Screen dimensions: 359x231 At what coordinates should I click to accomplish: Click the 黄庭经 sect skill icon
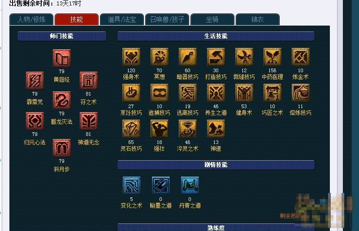click(61, 58)
